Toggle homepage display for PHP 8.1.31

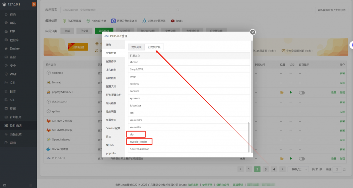(302, 158)
